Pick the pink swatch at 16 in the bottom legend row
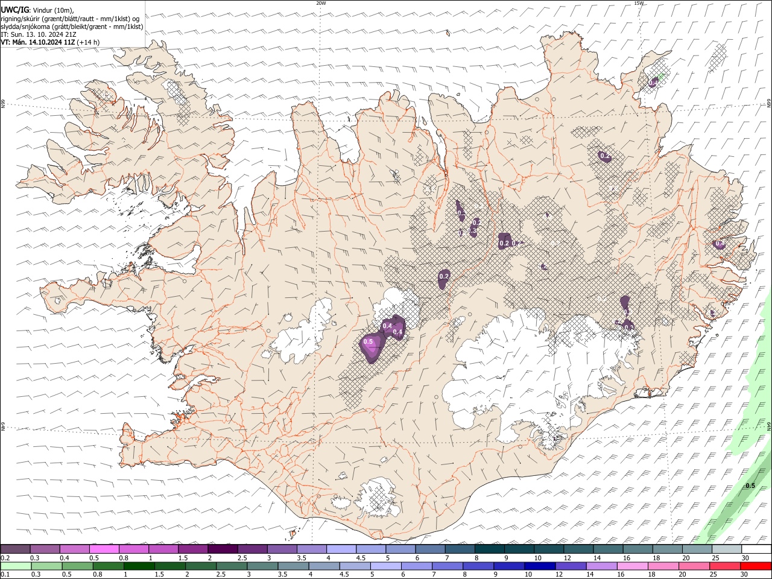This screenshot has height=579, width=772. (x=632, y=566)
